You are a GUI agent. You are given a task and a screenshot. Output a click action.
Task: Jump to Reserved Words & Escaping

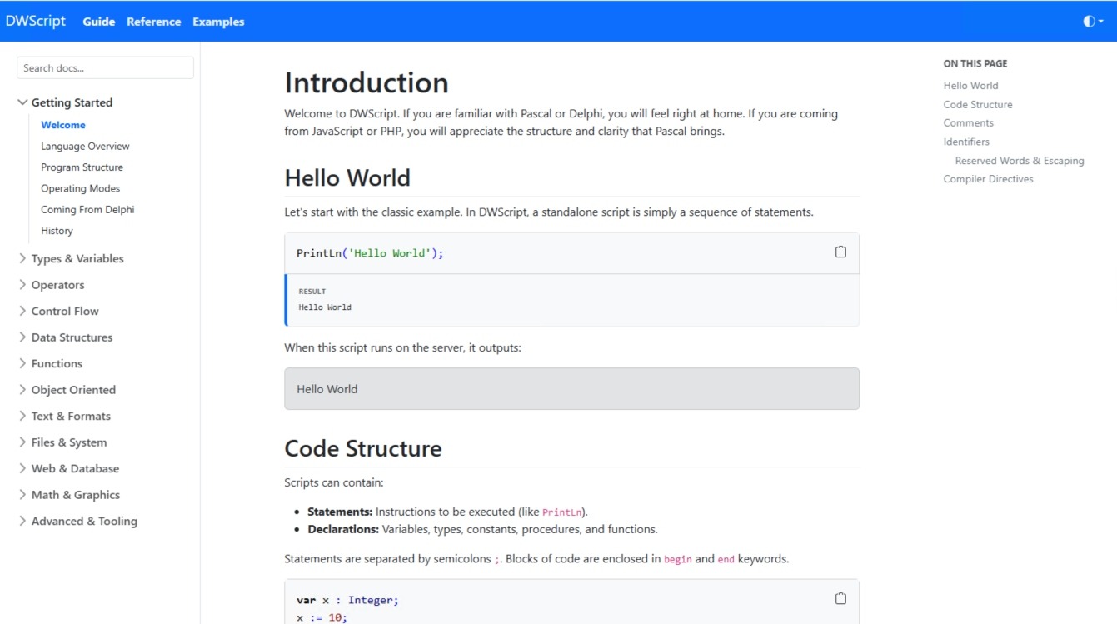click(x=1019, y=161)
